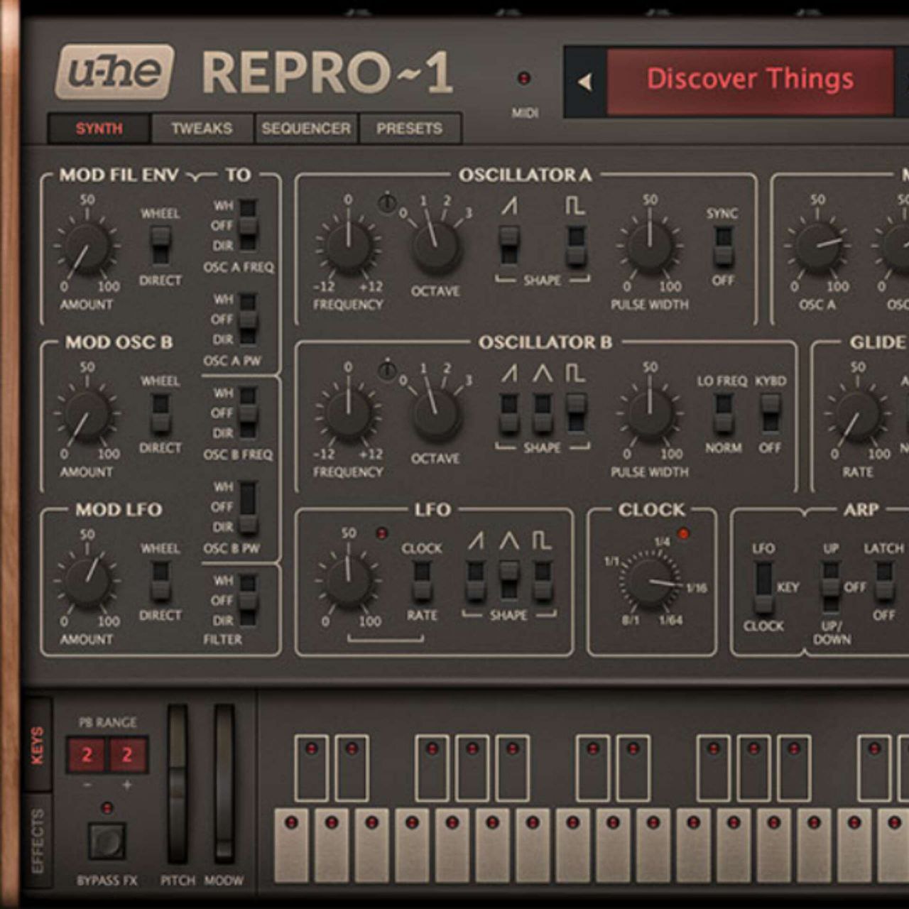The width and height of the screenshot is (909, 909).
Task: Toggle Oscillator B sawtooth shape switch
Action: (508, 413)
